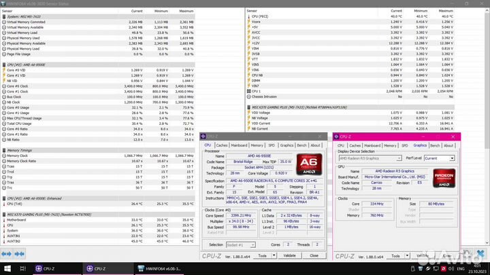Click the bolt icon beside Vcore row
The height and width of the screenshot is (275, 490).
(x=249, y=22)
